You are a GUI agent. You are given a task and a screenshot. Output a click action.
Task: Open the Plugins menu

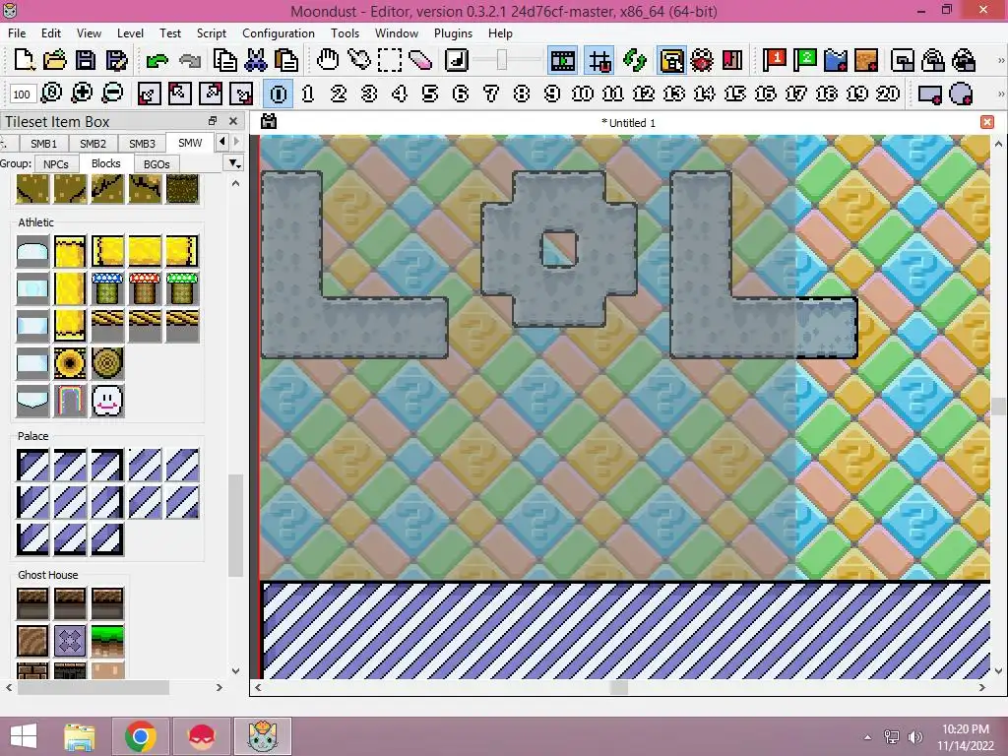453,32
